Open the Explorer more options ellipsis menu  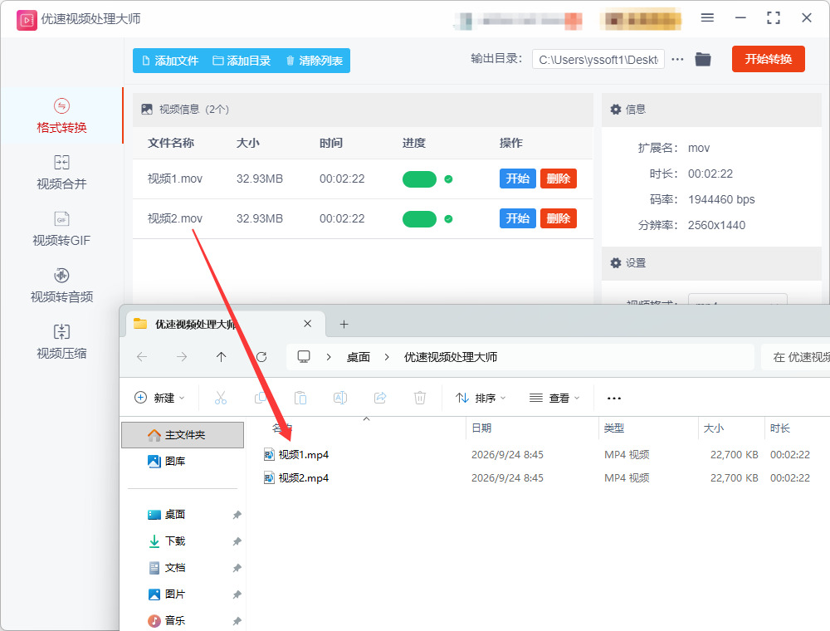pos(614,398)
